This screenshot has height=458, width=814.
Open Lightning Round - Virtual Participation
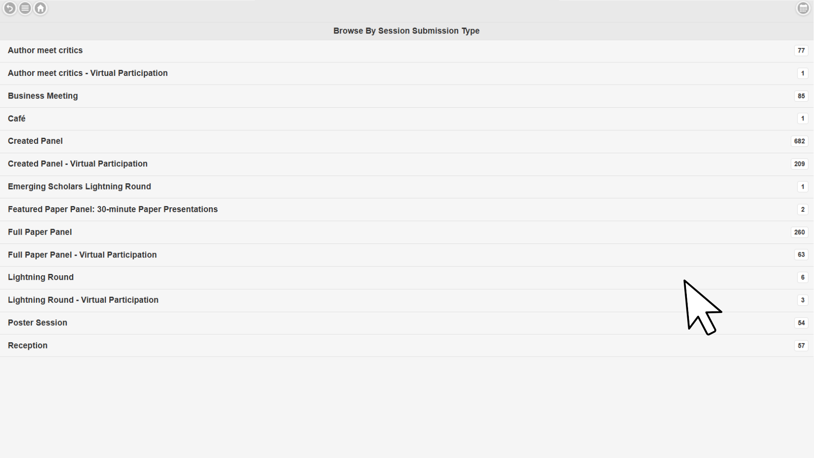point(83,300)
